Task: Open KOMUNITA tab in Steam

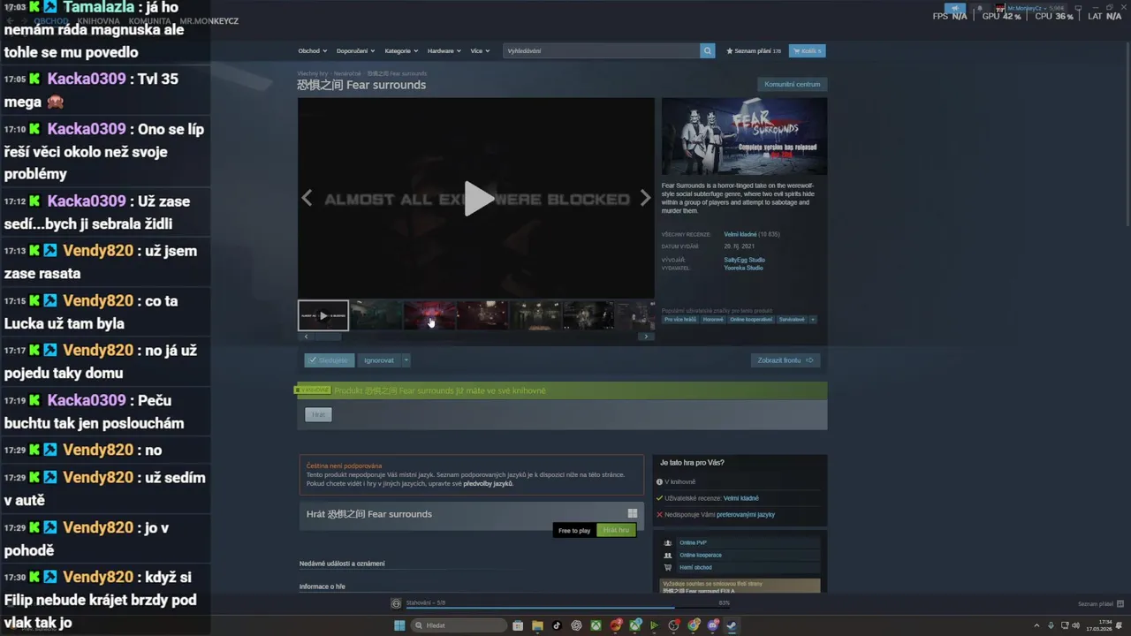Action: point(150,21)
